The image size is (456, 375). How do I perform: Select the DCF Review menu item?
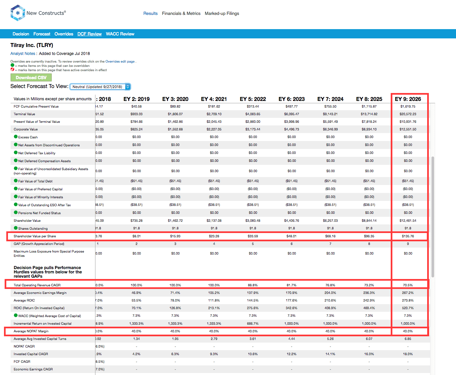(89, 34)
